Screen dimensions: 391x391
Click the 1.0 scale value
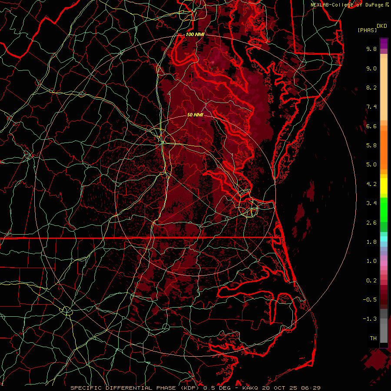[x=371, y=261]
